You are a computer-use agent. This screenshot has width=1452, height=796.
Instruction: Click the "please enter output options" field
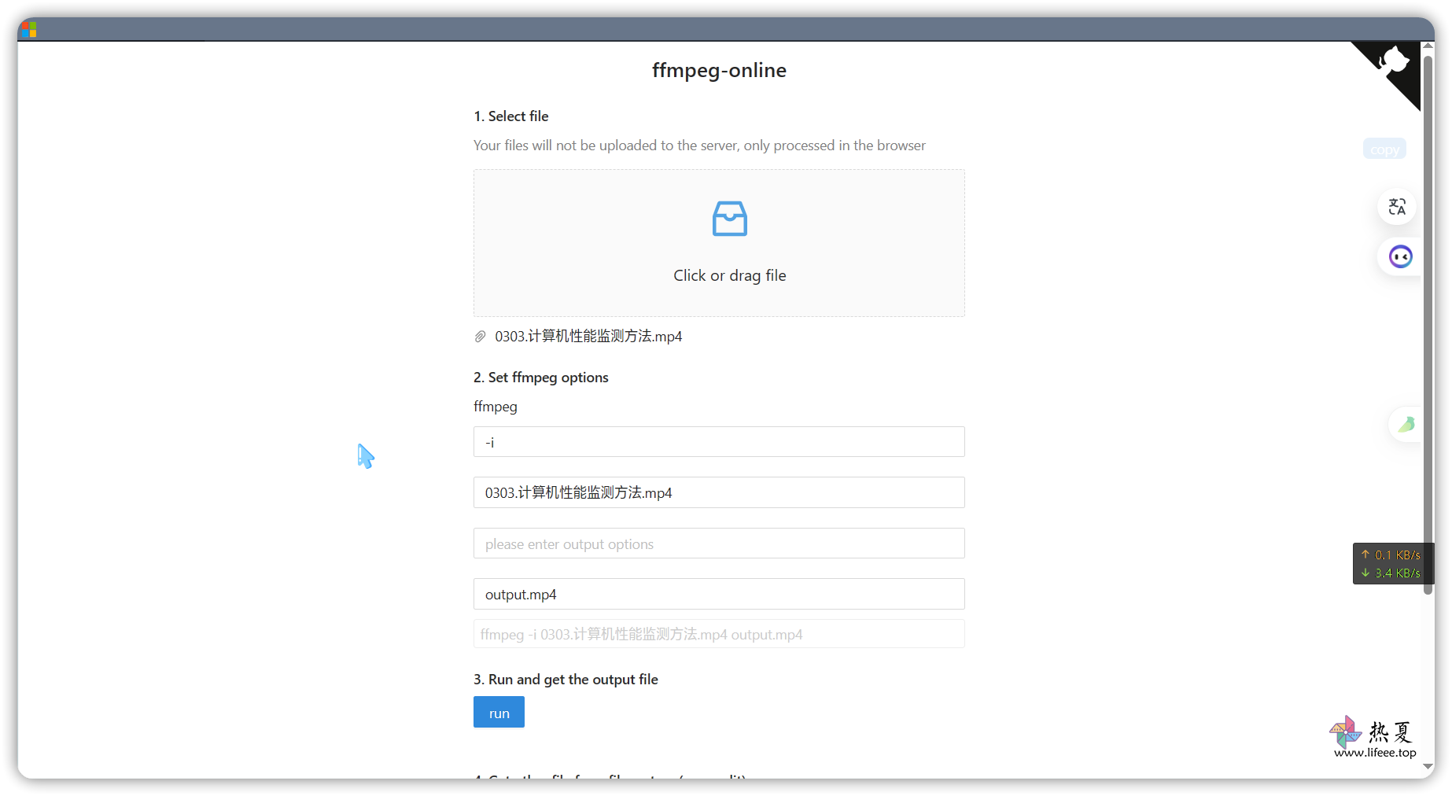[718, 544]
